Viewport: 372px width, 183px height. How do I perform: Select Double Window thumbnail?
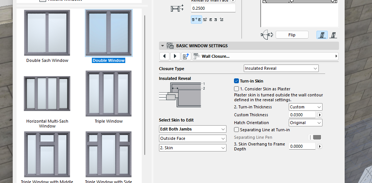109,33
